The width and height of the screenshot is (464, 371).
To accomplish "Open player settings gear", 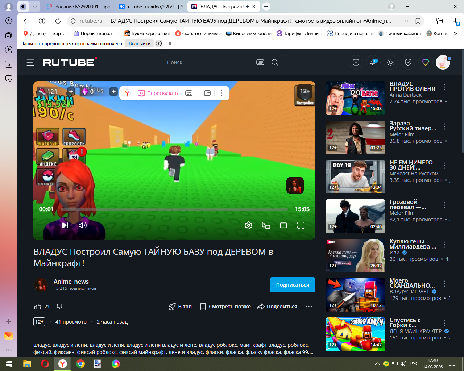I will [x=249, y=225].
